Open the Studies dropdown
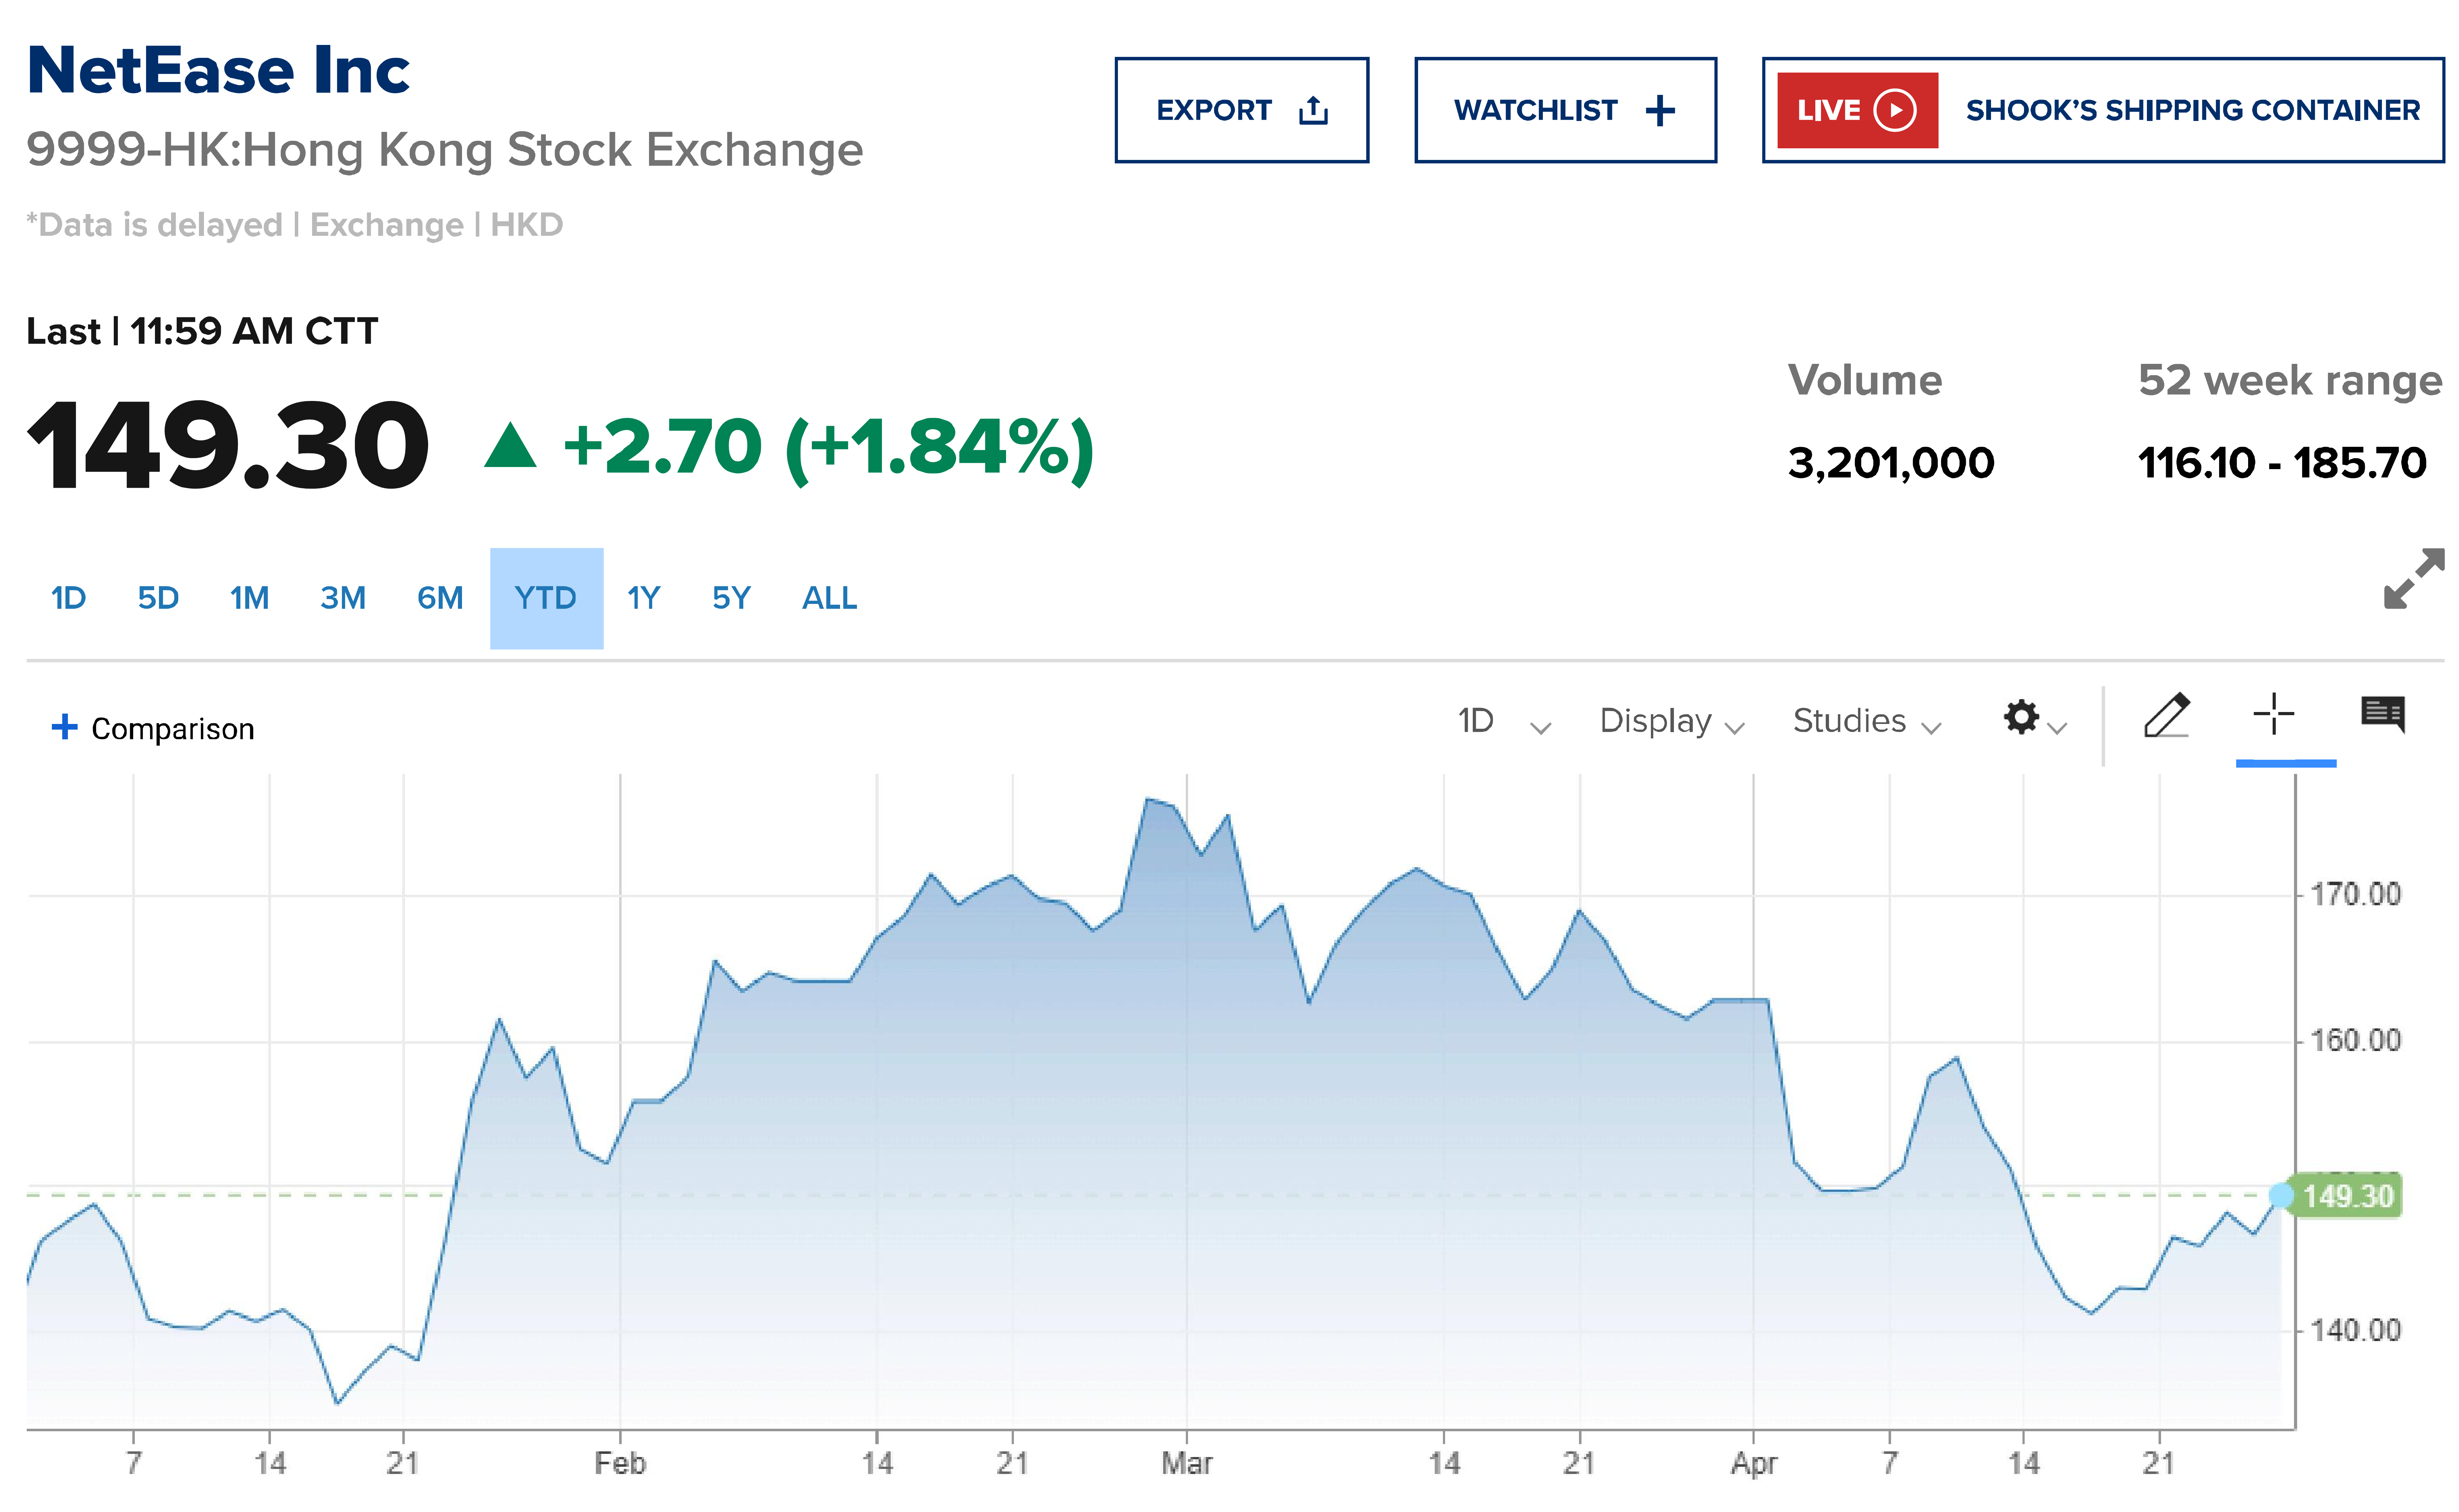This screenshot has height=1512, width=2459. pyautogui.click(x=1867, y=721)
